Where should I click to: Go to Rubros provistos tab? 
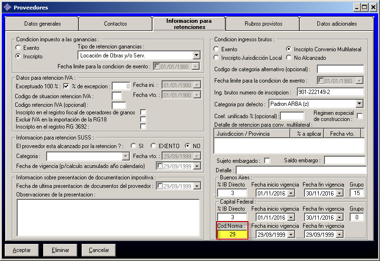coord(263,24)
